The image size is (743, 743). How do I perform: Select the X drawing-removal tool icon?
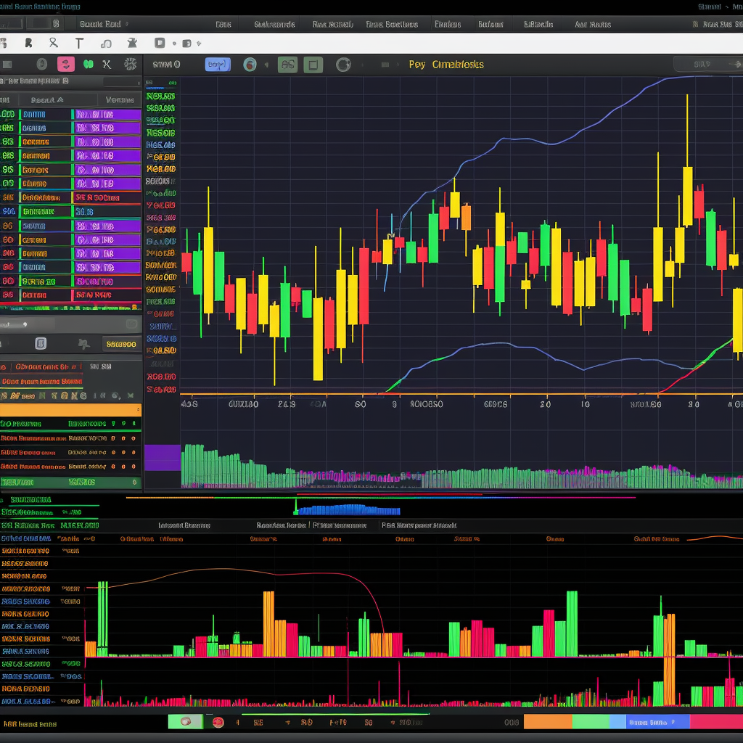[x=107, y=64]
